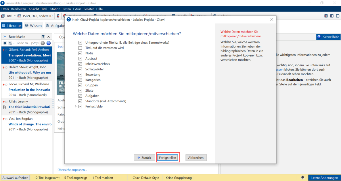Click Citavi Default Style in status bar
341x181 pixels.
(146, 178)
